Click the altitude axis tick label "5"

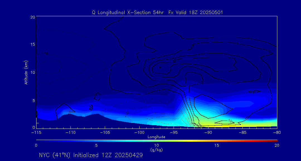coord(34,100)
